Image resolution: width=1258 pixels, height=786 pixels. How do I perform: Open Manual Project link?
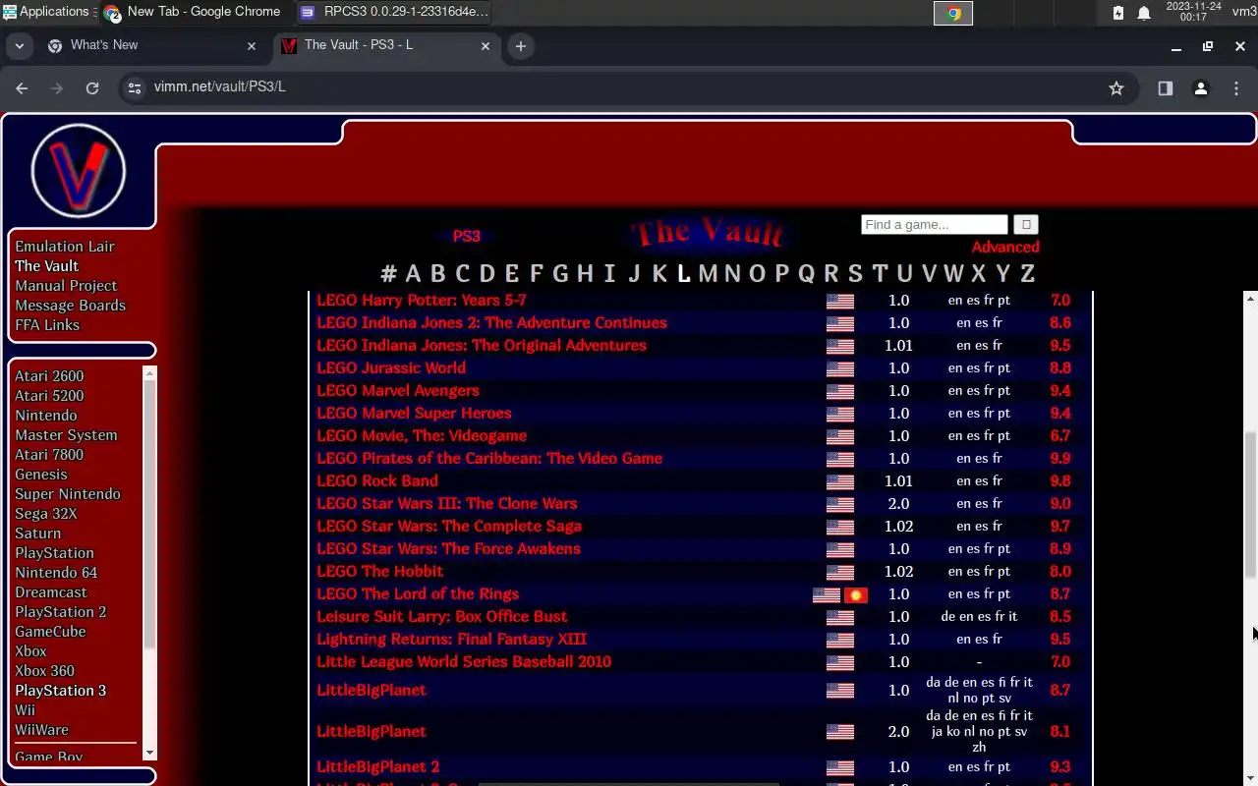coord(66,286)
